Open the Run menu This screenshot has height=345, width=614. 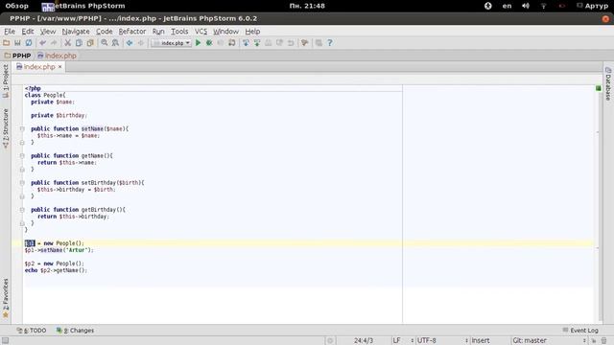pyautogui.click(x=158, y=32)
